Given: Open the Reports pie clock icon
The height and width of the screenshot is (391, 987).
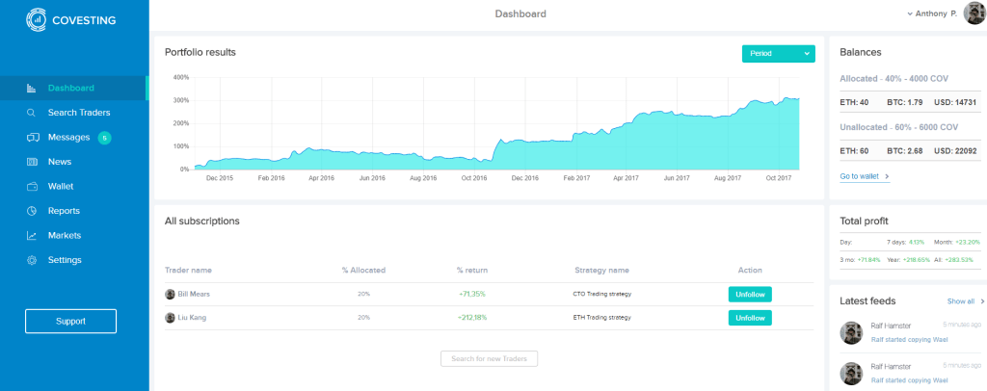Looking at the screenshot, I should pos(32,211).
